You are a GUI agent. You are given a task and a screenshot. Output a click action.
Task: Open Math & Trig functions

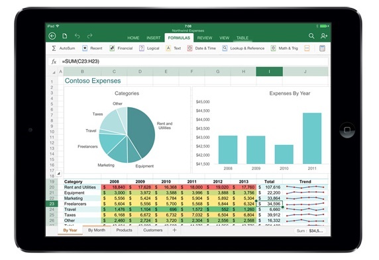(x=284, y=48)
